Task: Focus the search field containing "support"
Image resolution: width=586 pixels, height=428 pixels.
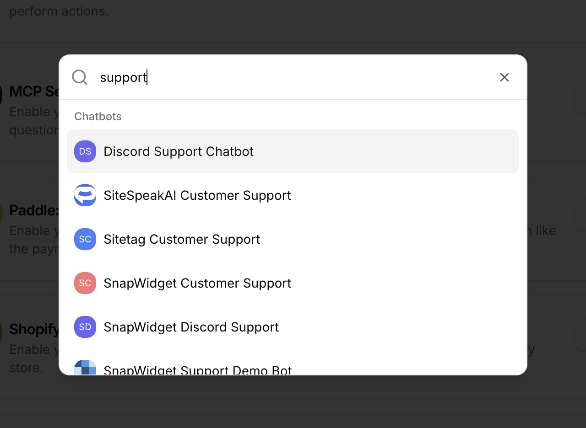Action: pos(293,77)
